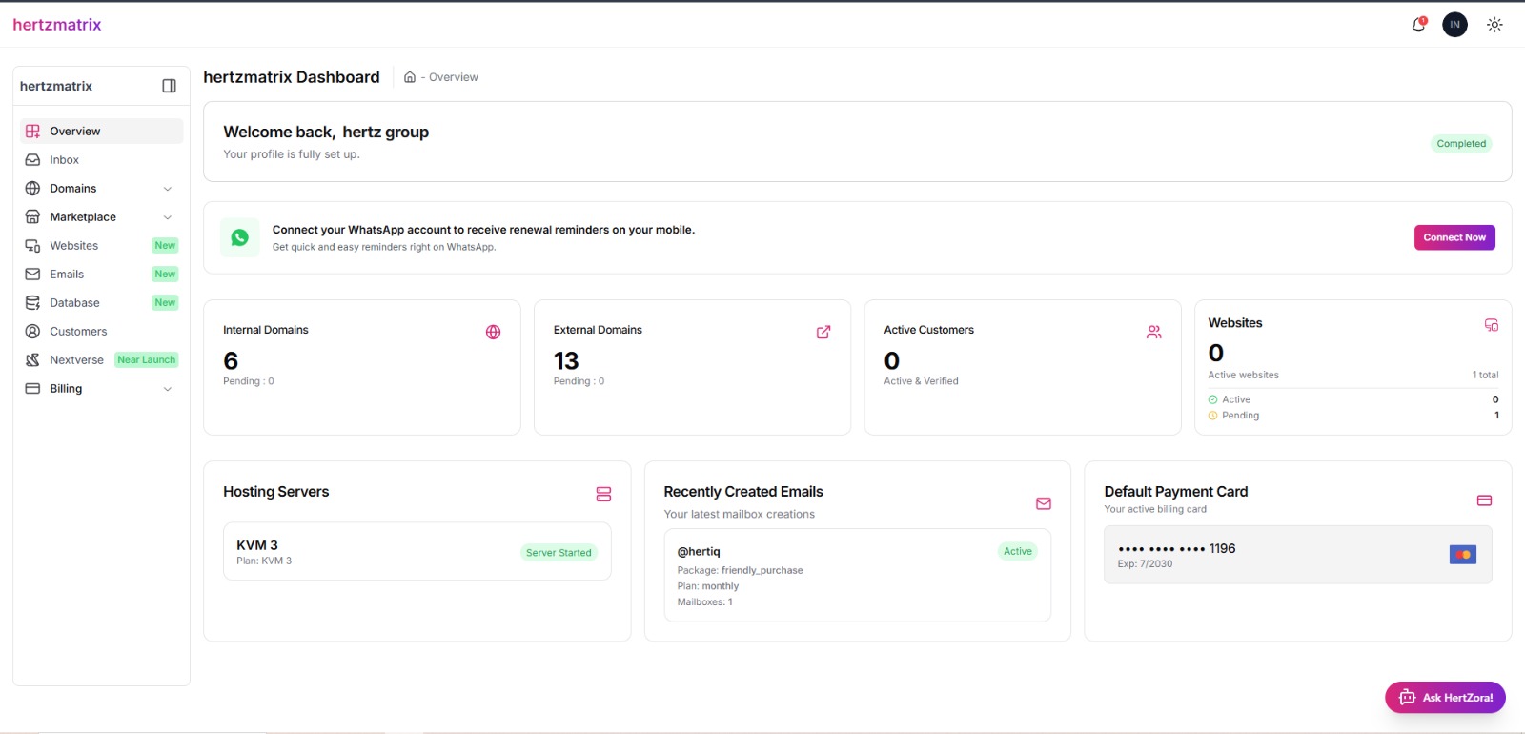The height and width of the screenshot is (734, 1525).
Task: Click the Internal Domains globe icon
Action: [x=493, y=332]
